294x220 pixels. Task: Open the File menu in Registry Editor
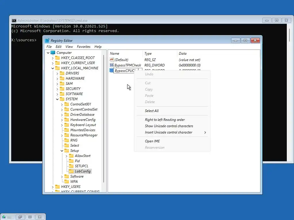click(x=49, y=47)
